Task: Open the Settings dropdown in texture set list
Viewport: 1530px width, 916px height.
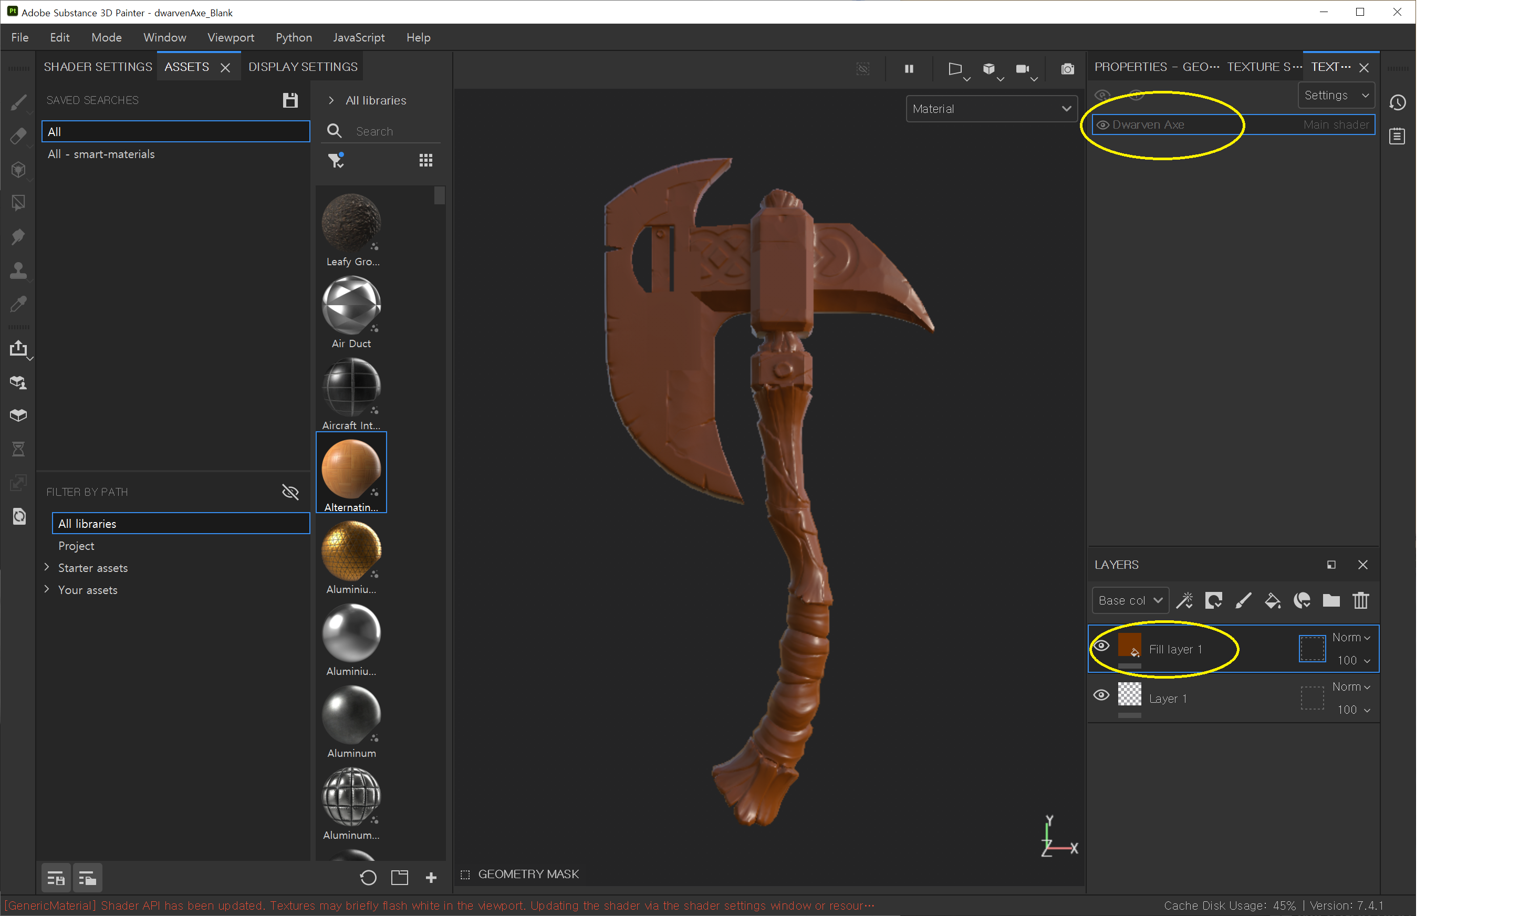Action: [x=1336, y=95]
